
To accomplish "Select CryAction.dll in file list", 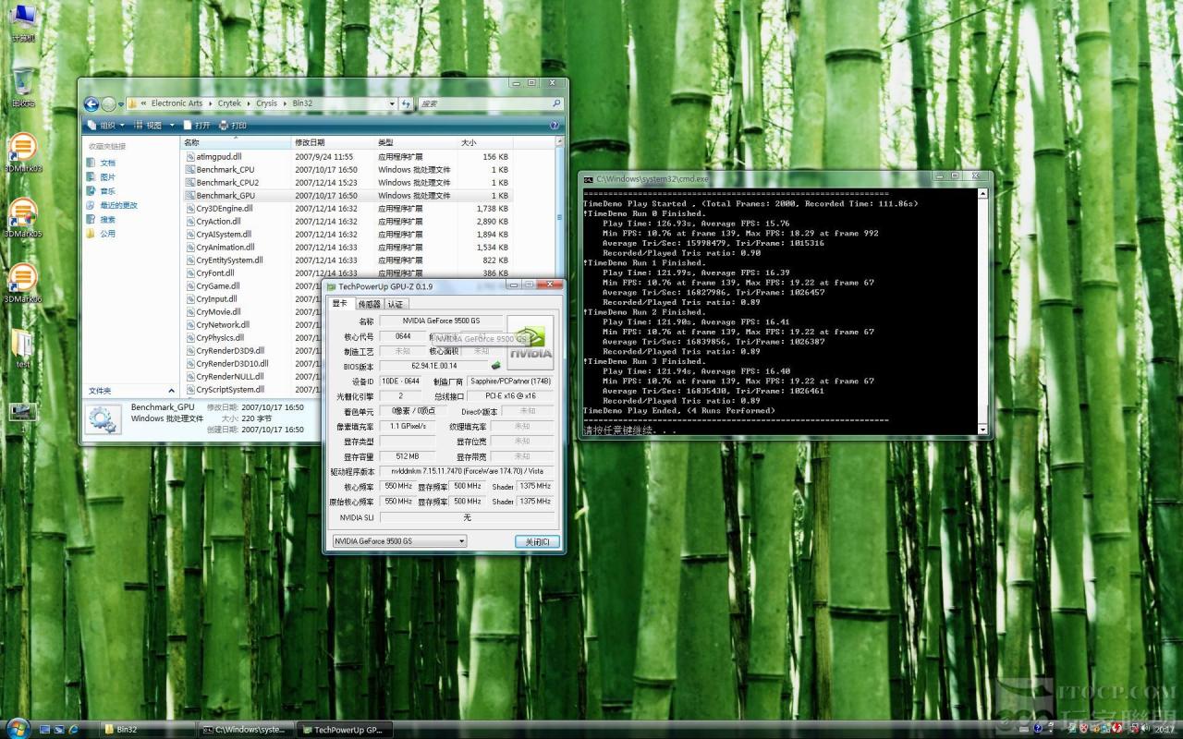I will pos(347,222).
